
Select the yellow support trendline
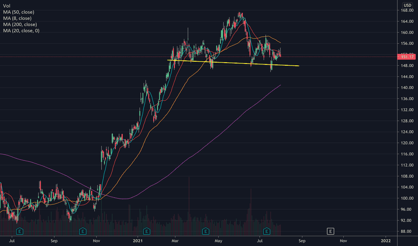233,63
